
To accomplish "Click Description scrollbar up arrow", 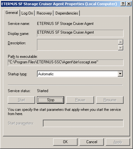I will point(121,42).
